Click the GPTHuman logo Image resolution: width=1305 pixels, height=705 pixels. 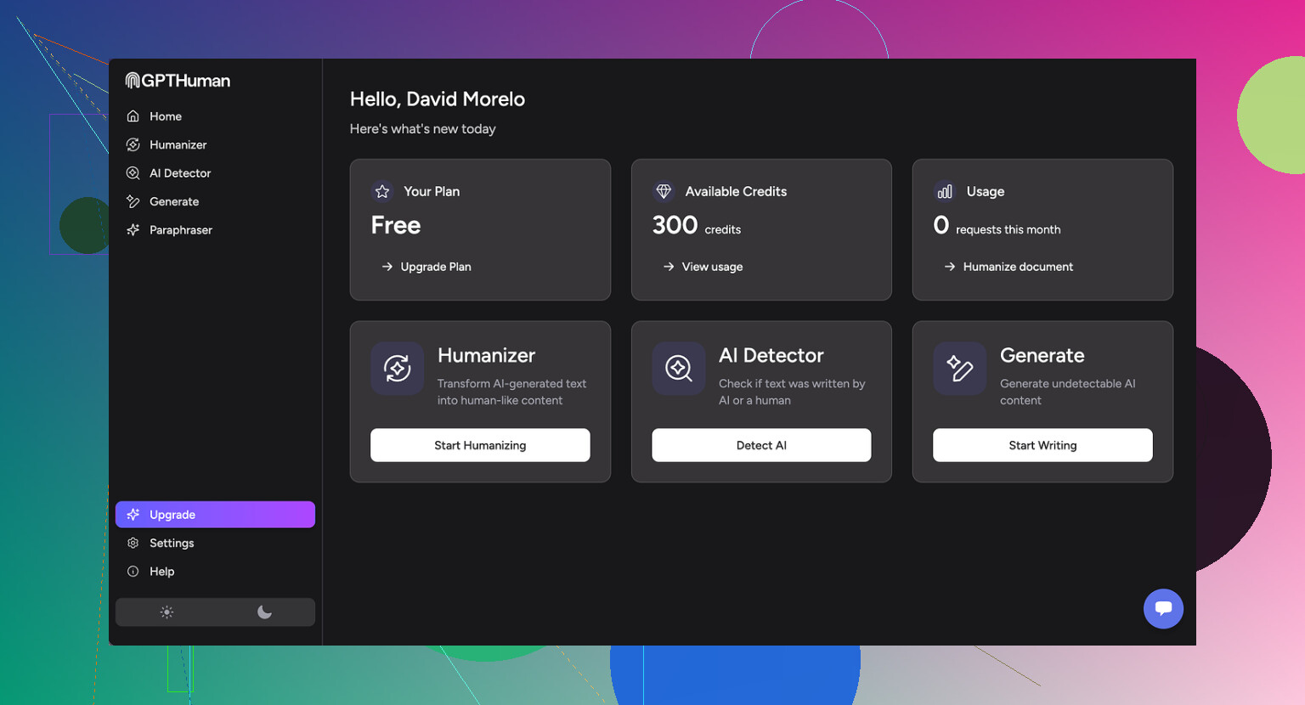[x=178, y=80]
